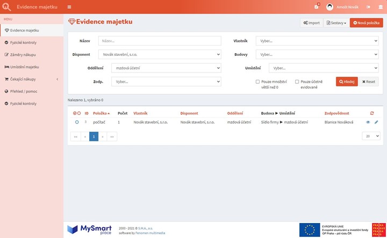Viewport: 387px width, 238px height.
Task: Expand the Sestavy dropdown button
Action: (x=336, y=23)
